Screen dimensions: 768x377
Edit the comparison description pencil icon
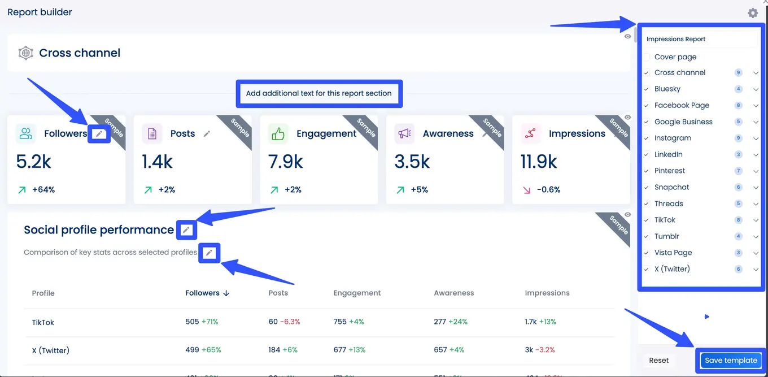pos(209,253)
